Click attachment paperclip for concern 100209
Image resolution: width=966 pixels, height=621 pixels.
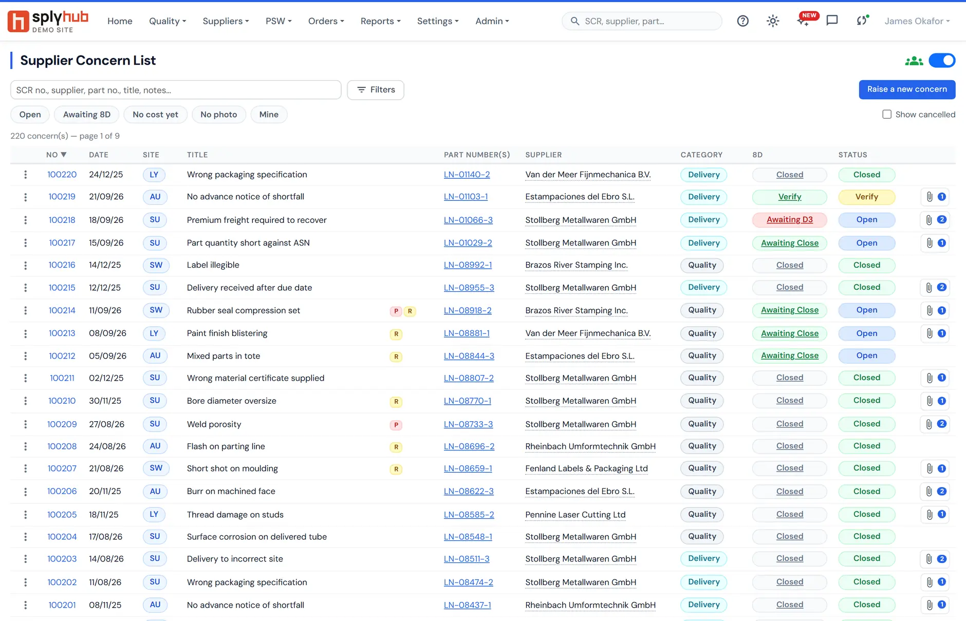click(x=929, y=424)
